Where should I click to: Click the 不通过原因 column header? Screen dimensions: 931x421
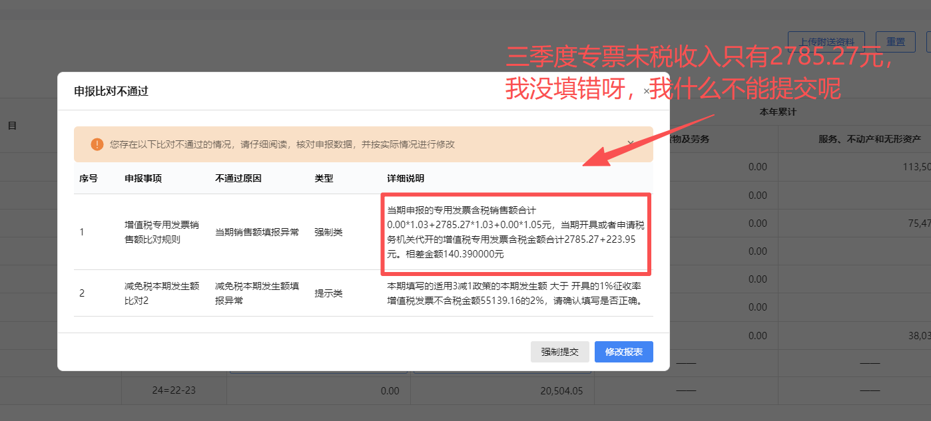[x=238, y=179]
